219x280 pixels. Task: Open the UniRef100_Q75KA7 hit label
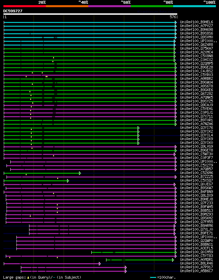196,49
